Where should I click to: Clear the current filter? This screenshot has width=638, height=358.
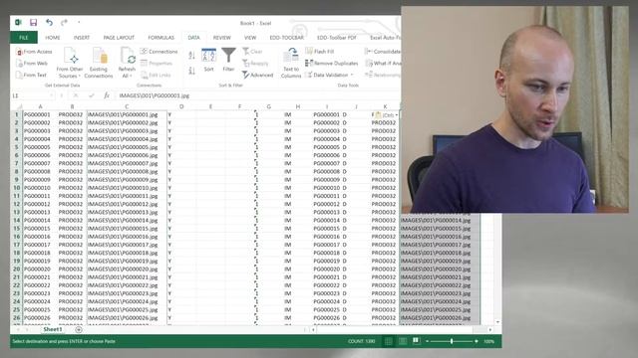(252, 52)
